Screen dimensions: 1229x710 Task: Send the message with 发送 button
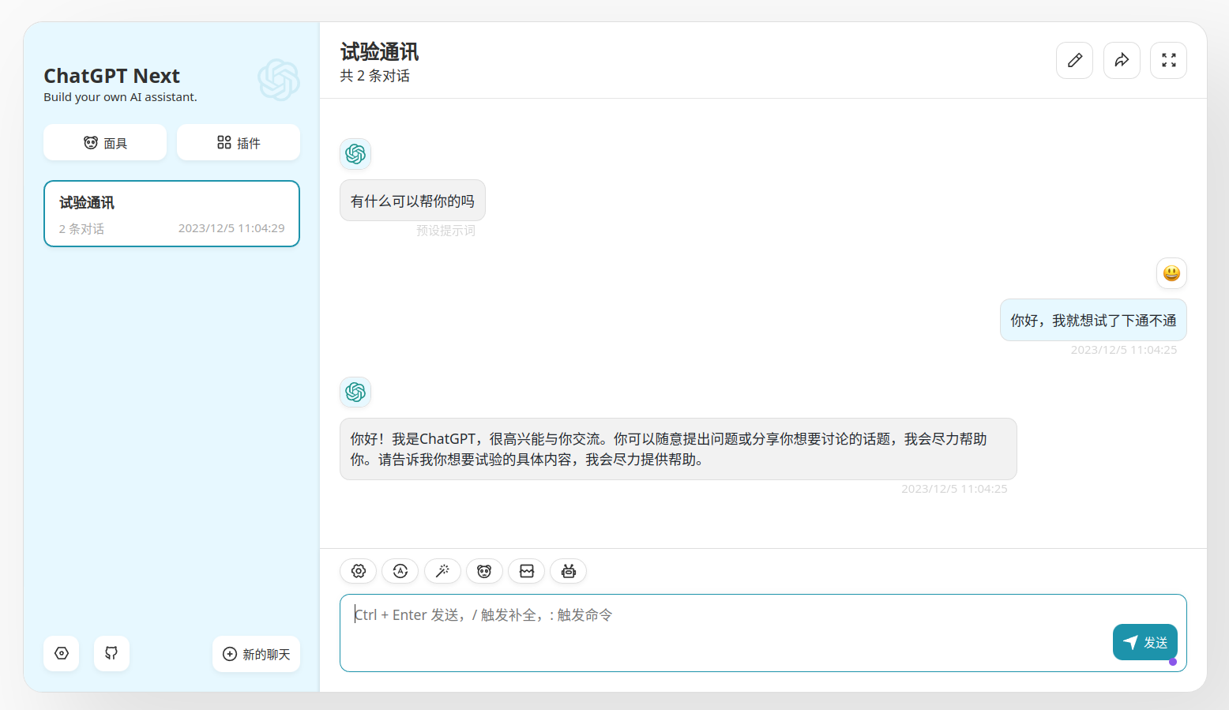click(1145, 642)
